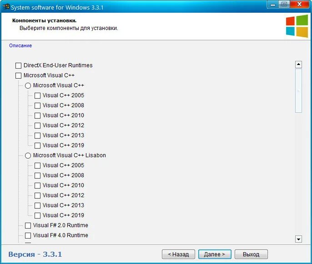
Task: Tick Visual C++ 2005 under Microsoft Visual C++
Action: (37, 95)
